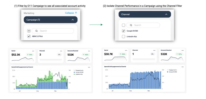Click the campaign Search input field
This screenshot has height=99, width=206.
(53, 31)
